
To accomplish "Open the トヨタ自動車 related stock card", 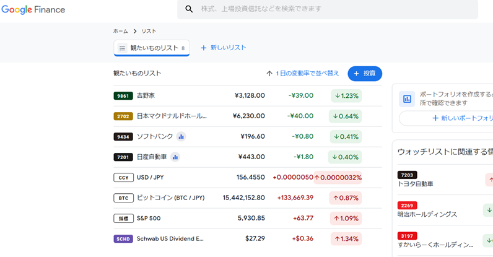I will tap(416, 184).
